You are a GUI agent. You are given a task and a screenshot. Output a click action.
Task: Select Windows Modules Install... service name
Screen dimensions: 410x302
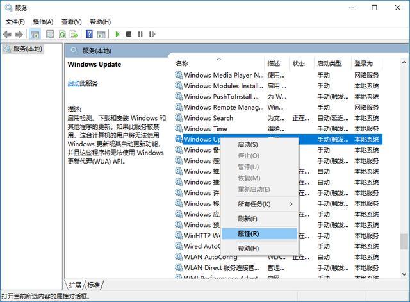point(224,86)
